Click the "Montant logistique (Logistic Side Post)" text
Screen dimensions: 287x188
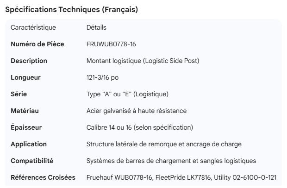tap(143, 61)
